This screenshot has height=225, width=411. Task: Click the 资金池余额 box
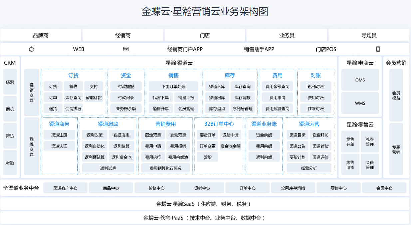tap(230, 146)
